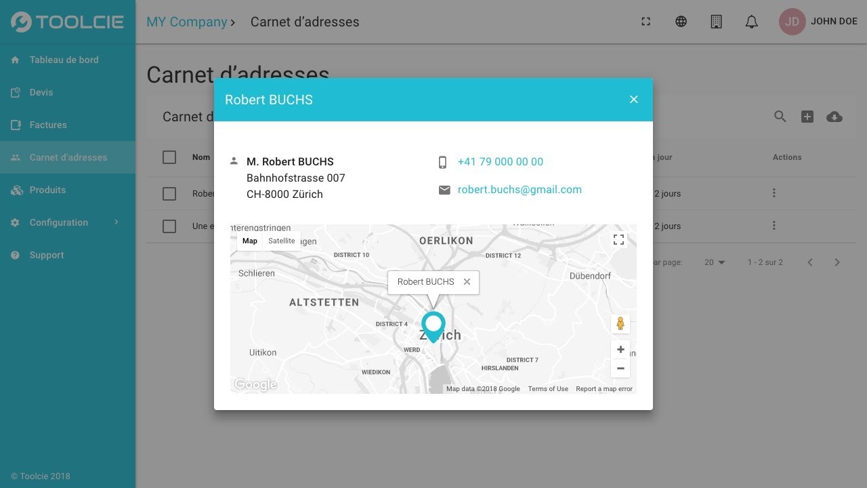
Task: Click the Devis document icon
Action: 16,92
